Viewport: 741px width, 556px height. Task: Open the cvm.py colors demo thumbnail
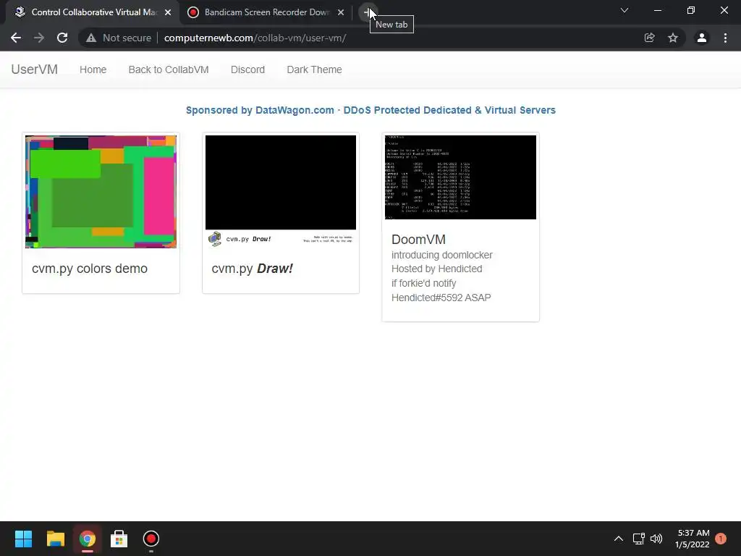click(101, 191)
